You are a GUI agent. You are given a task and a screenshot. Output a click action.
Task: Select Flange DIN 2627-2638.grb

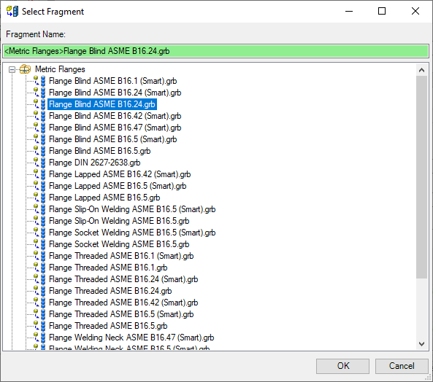[x=94, y=163]
